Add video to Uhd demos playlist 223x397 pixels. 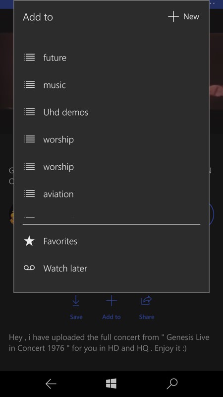(x=111, y=112)
